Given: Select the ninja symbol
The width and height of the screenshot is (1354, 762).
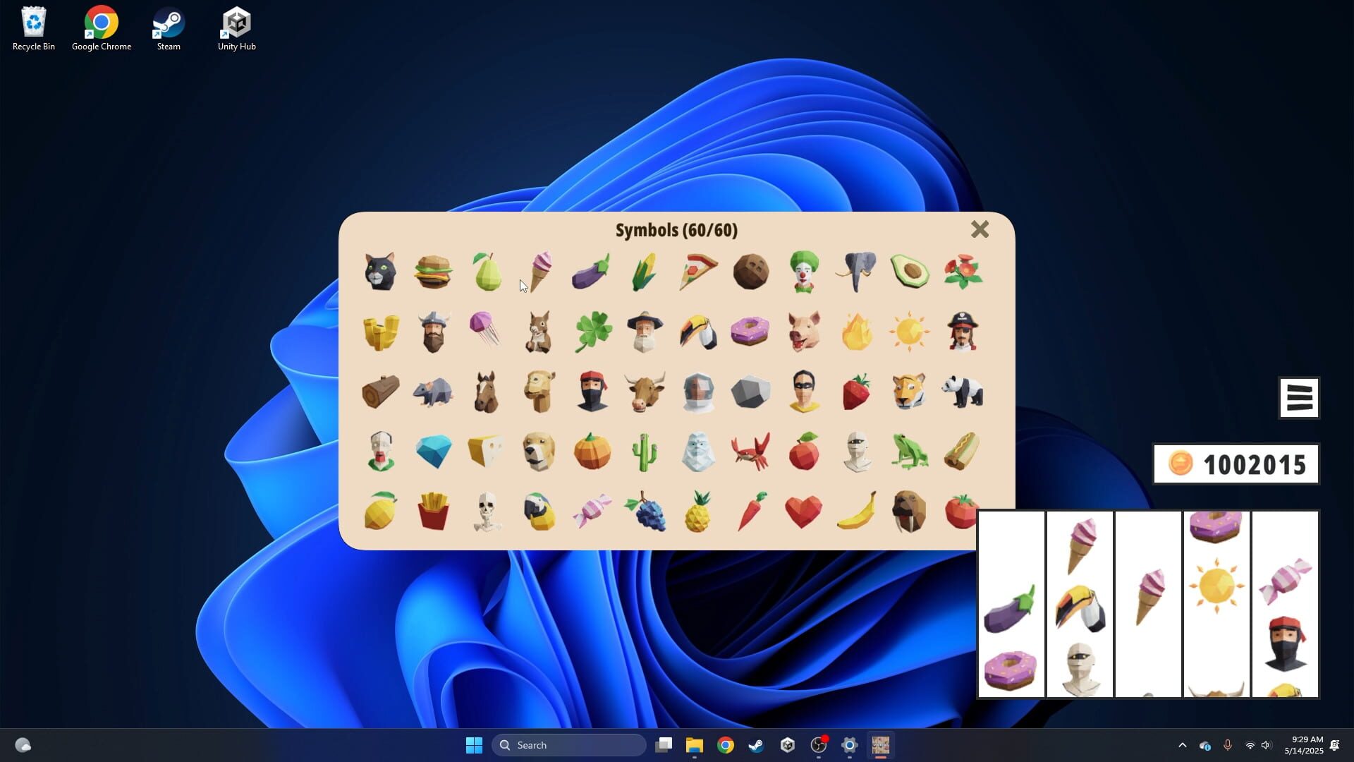Looking at the screenshot, I should tap(592, 392).
